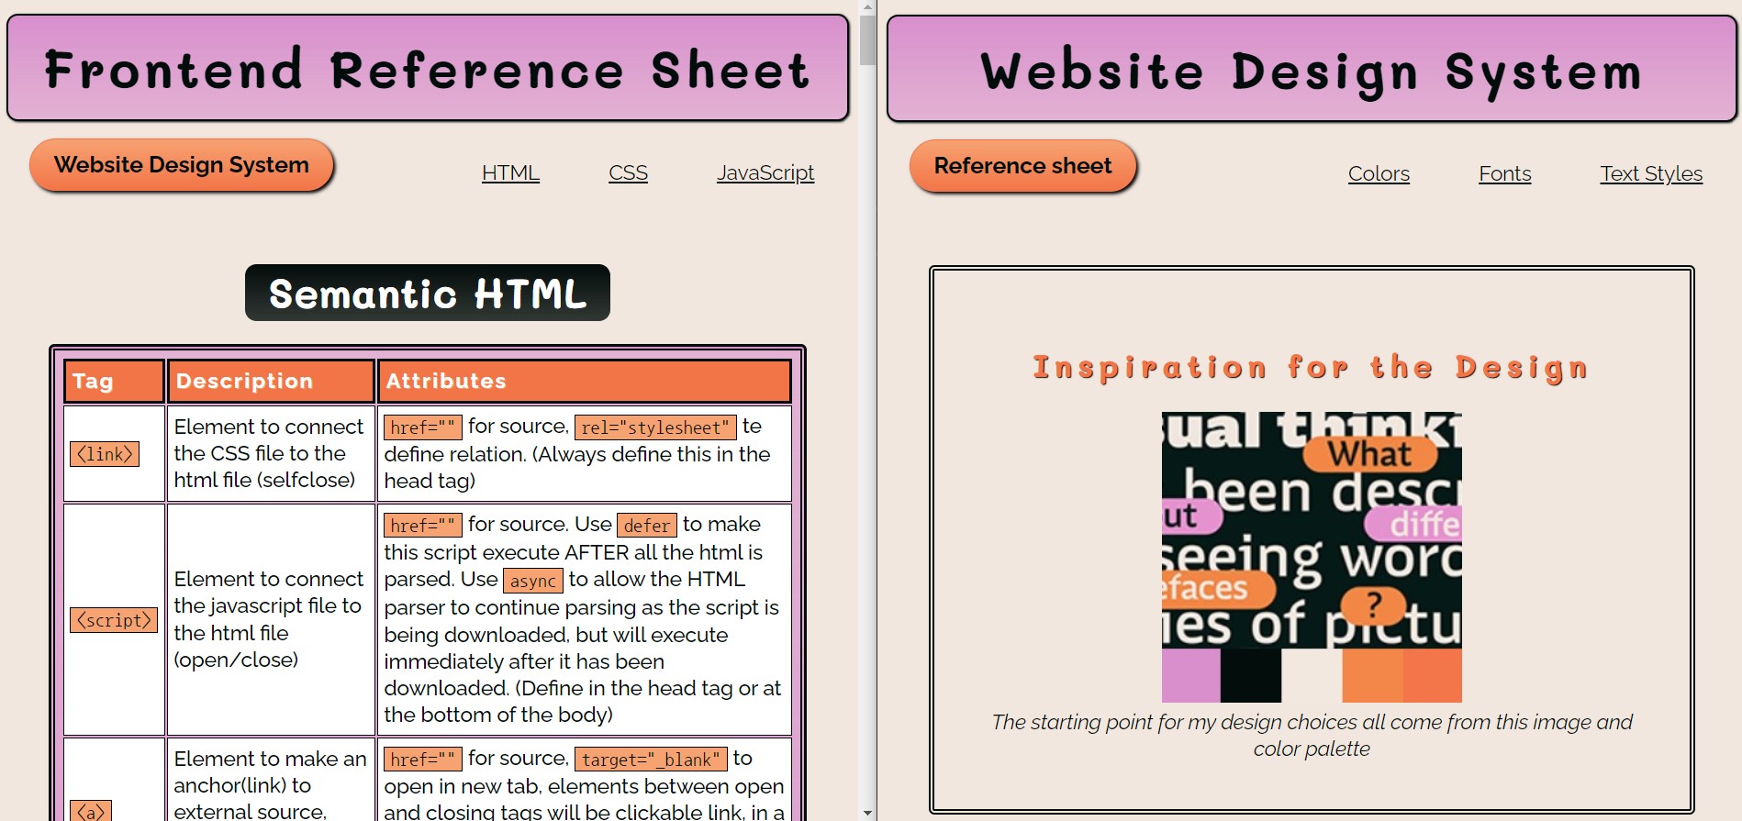Select the Frontend Reference Sheet title
Image resolution: width=1742 pixels, height=821 pixels.
click(428, 70)
